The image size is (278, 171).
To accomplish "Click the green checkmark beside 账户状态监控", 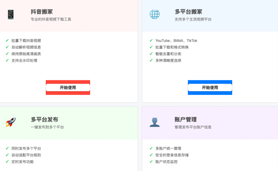I will click(151, 161).
